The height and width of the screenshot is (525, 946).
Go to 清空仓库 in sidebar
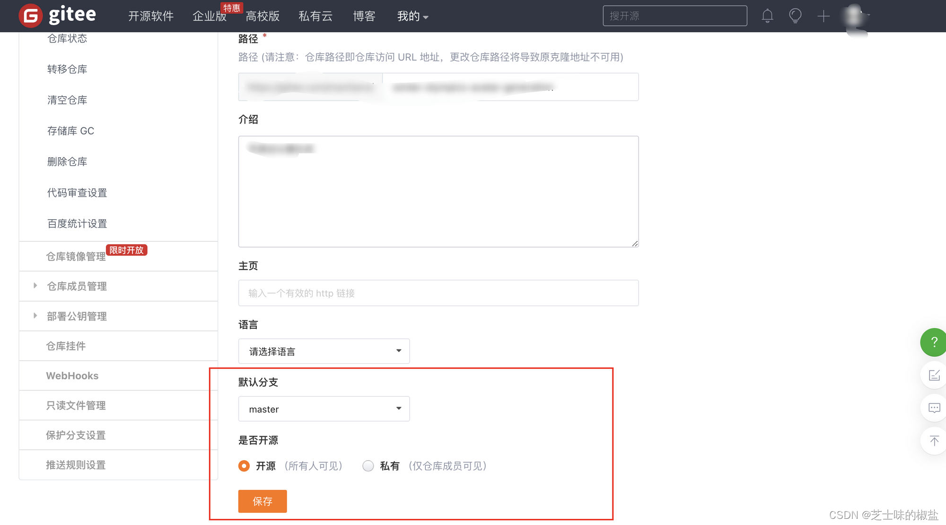coord(67,100)
